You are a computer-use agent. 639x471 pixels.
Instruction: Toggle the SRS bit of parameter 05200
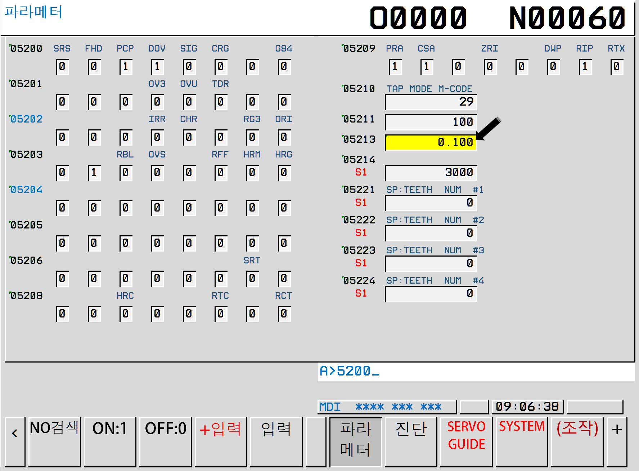62,67
